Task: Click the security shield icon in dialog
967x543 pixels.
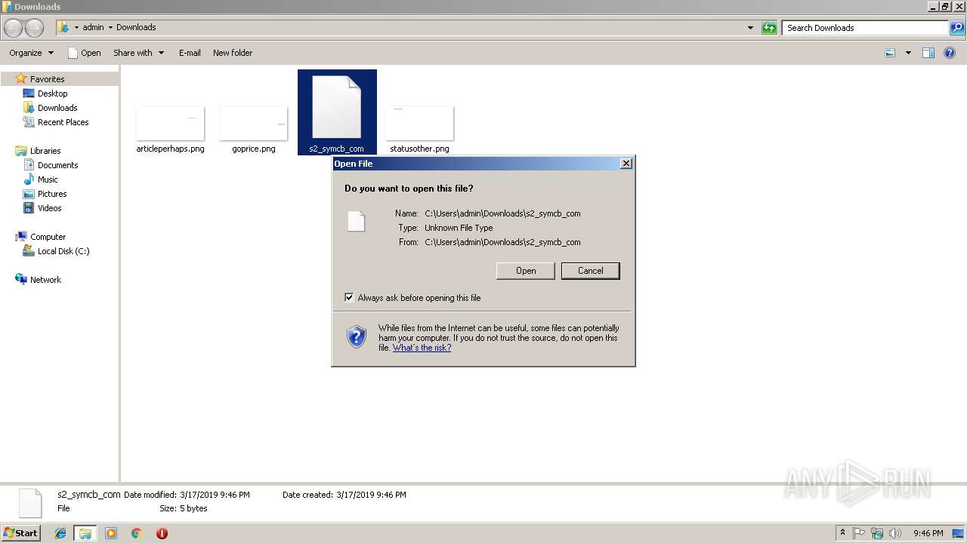Action: pyautogui.click(x=357, y=336)
